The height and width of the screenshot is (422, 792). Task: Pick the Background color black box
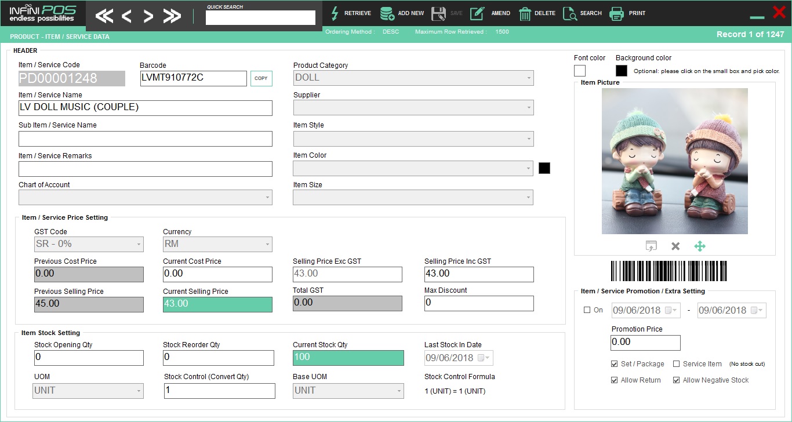[622, 71]
